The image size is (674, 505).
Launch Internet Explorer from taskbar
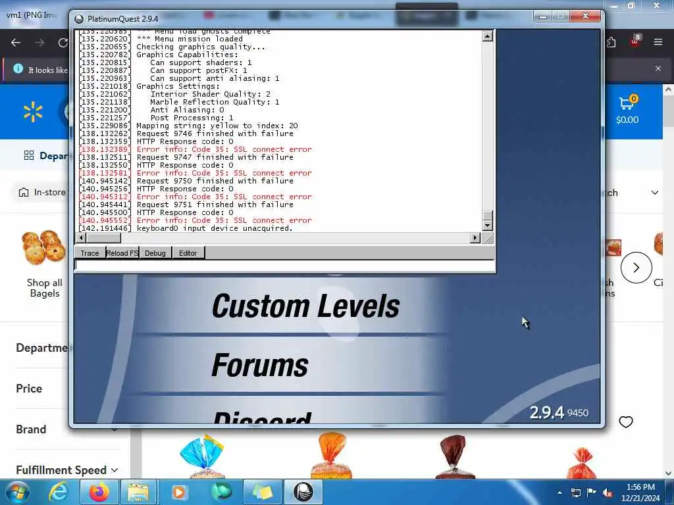(x=58, y=493)
